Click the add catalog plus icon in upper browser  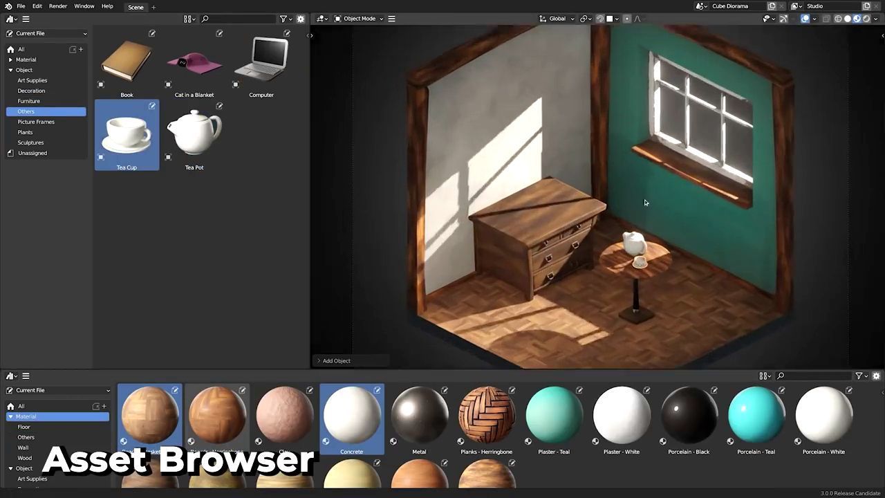tap(81, 49)
